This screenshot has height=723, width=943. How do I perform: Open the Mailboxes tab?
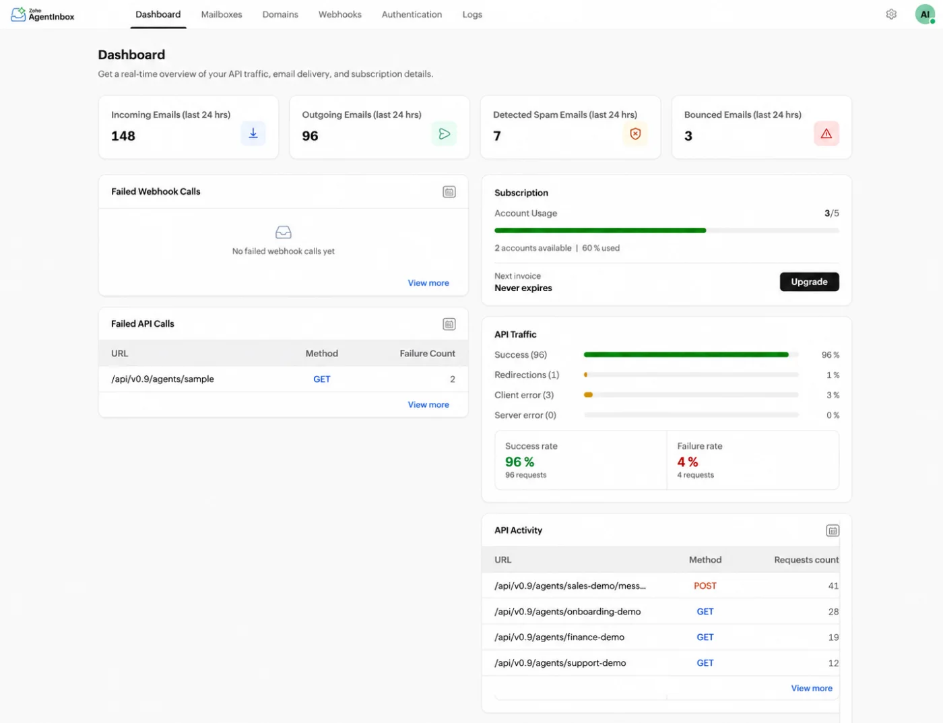tap(222, 14)
